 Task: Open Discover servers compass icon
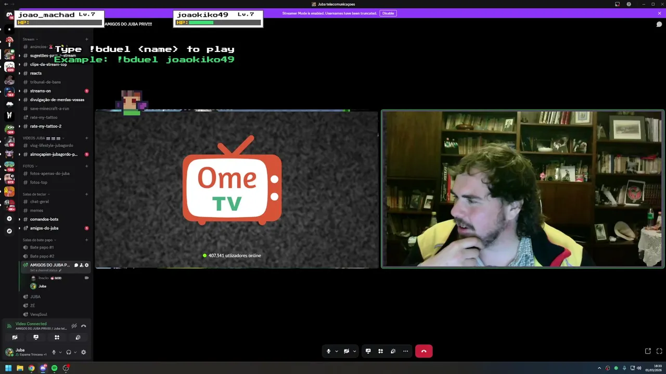tap(9, 231)
